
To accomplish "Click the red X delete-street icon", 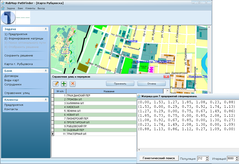I will click(73, 84).
